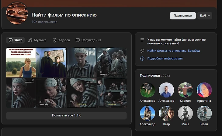Expand the Ещё dropdown menu
Viewport: 222px width, 136px height.
pos(204,15)
